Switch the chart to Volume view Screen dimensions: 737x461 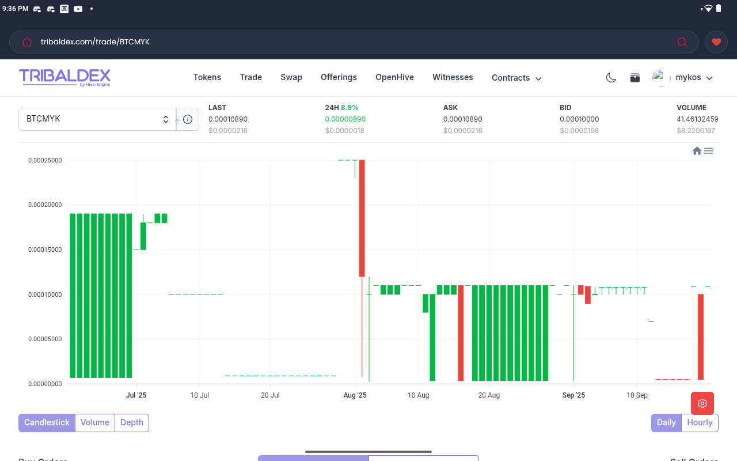[95, 422]
